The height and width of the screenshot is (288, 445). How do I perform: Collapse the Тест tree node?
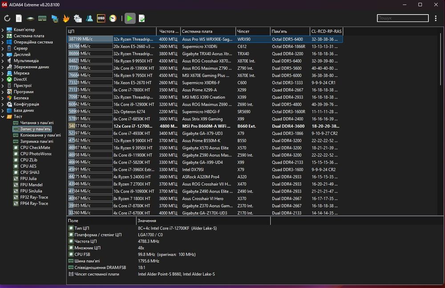pyautogui.click(x=3, y=116)
